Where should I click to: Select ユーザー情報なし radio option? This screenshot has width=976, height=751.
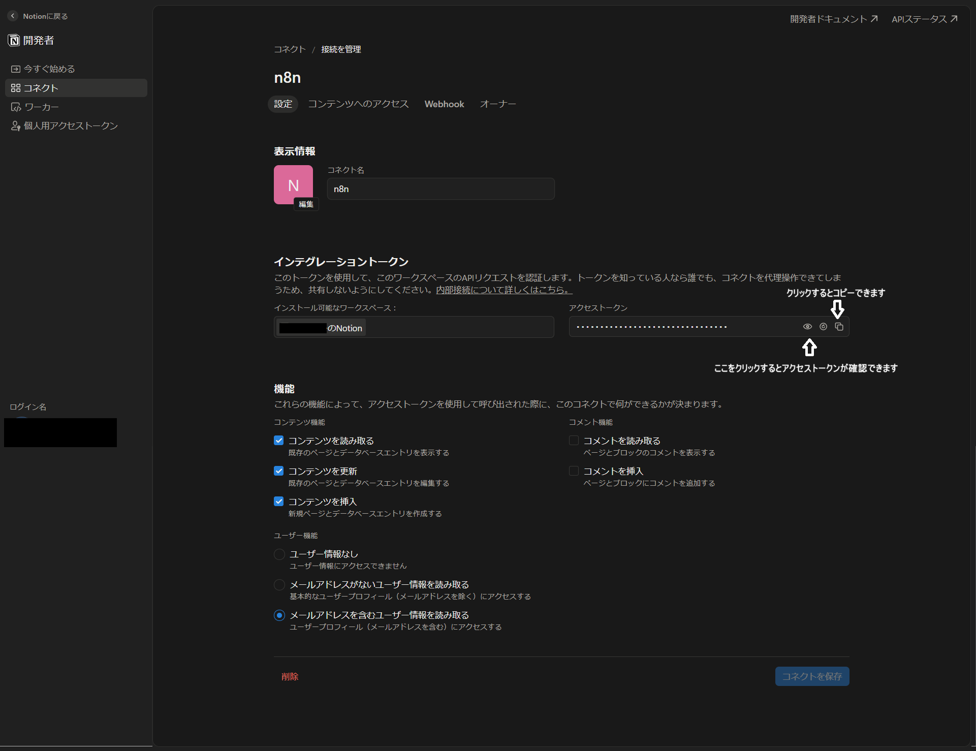click(x=279, y=554)
